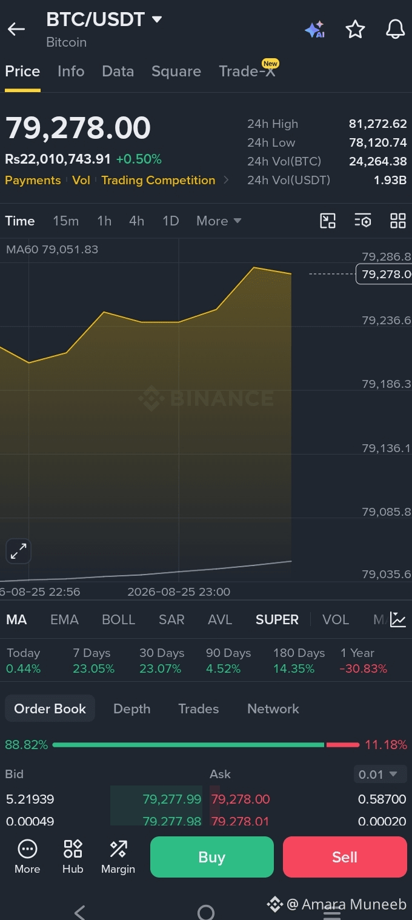
Task: Open the BTC/USDT pair dropdown
Action: coord(104,19)
